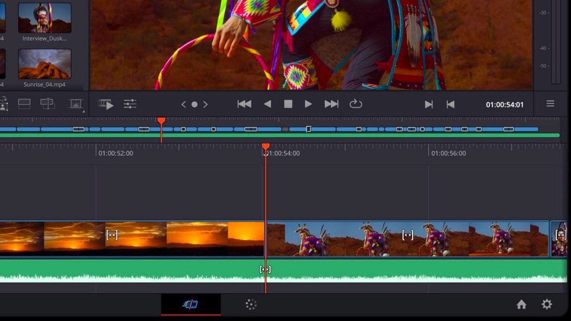The image size is (571, 321).
Task: Go to timeline start
Action: point(244,104)
